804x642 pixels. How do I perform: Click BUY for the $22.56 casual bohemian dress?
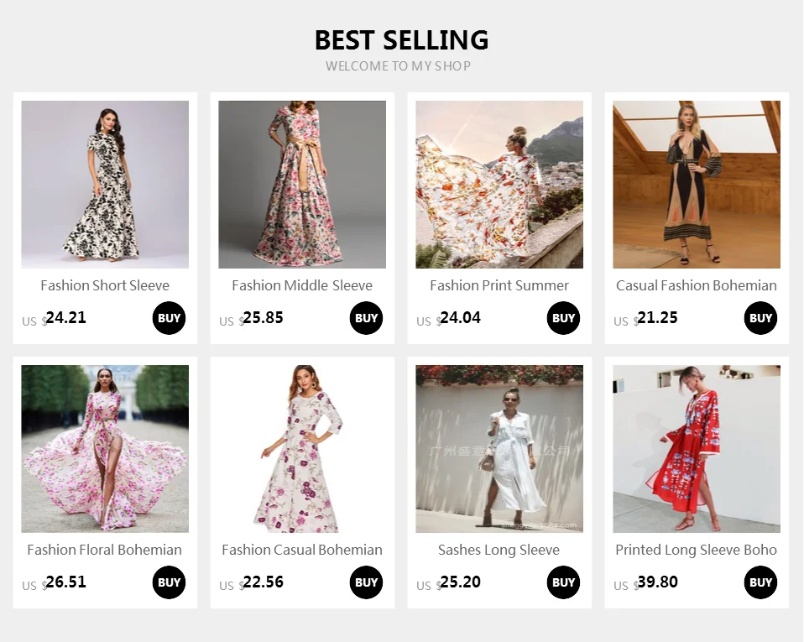(366, 582)
